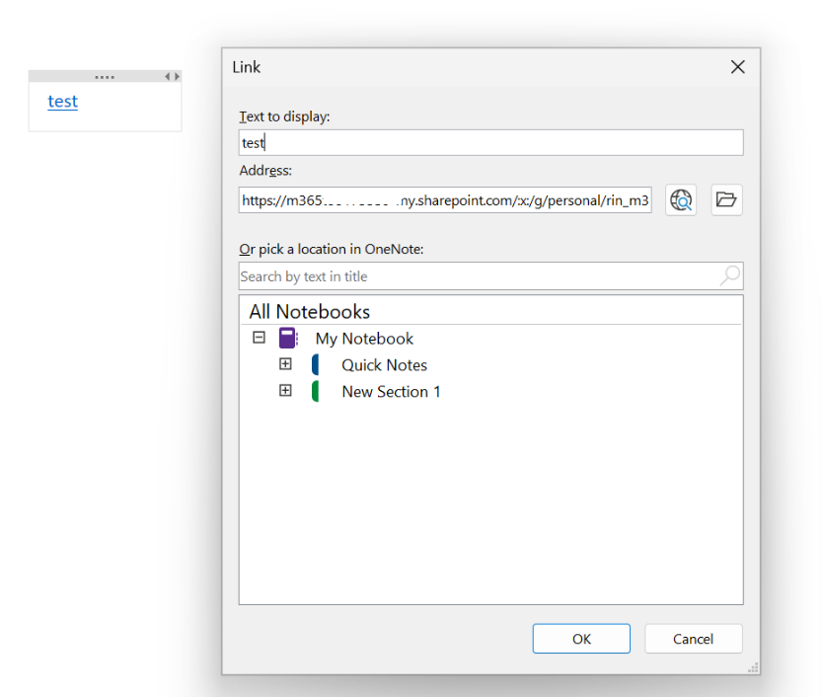Viewport: 824px width, 697px height.
Task: Click the Link dialog title text
Action: pos(247,67)
